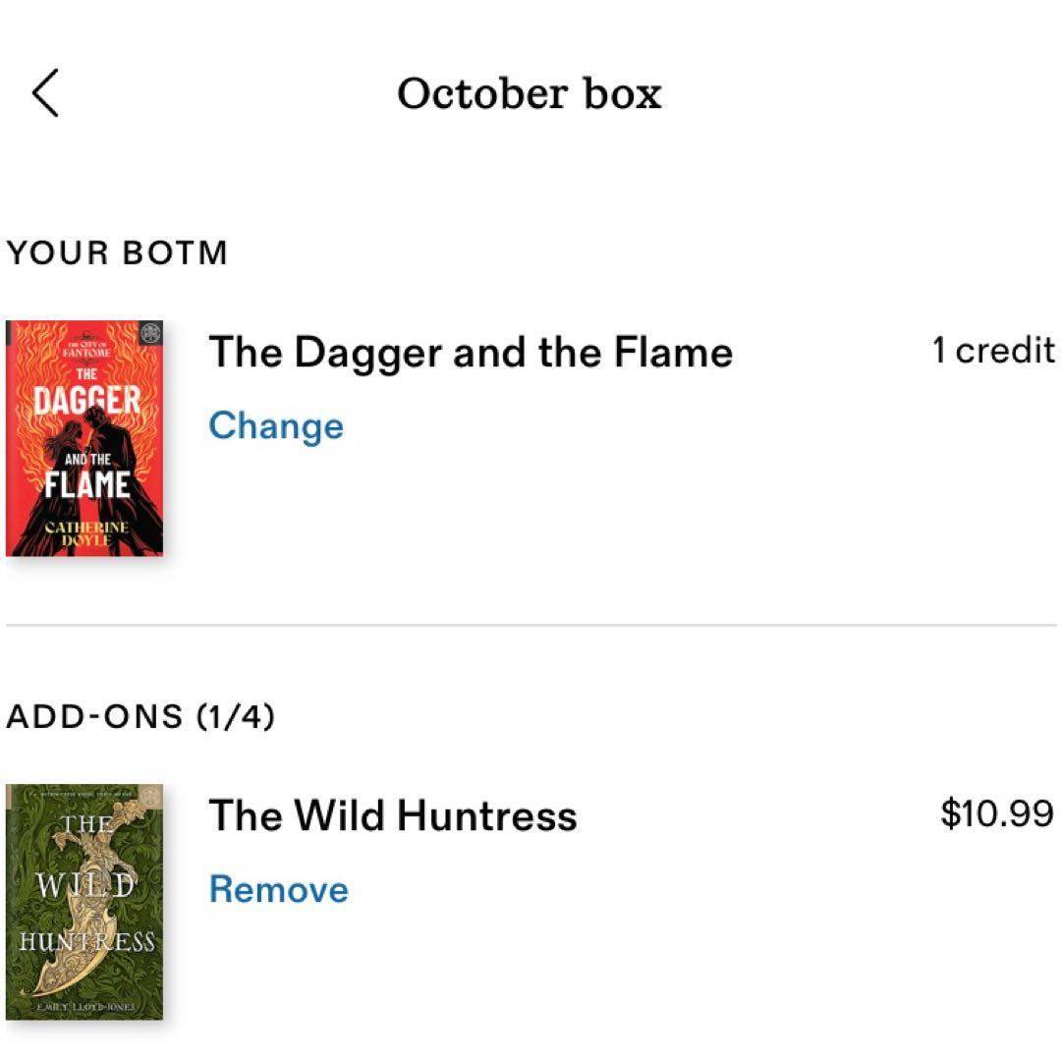The height and width of the screenshot is (1061, 1061).
Task: Click the YOUR BOTM section header
Action: pos(117,252)
